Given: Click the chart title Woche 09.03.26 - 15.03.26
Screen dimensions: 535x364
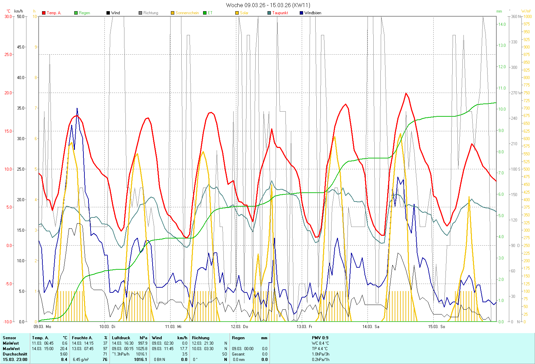Looking at the screenshot, I should click(x=268, y=5).
